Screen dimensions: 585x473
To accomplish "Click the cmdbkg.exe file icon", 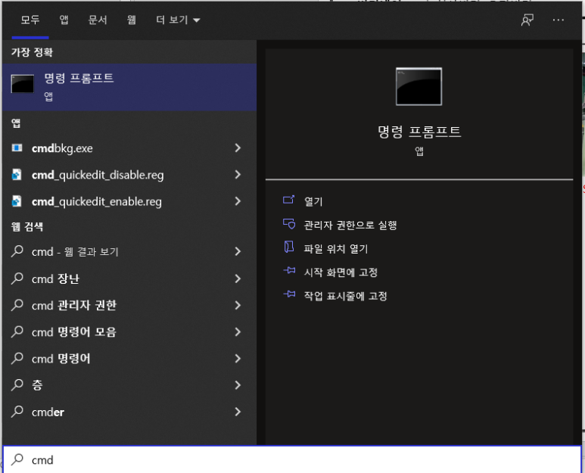I will [17, 148].
